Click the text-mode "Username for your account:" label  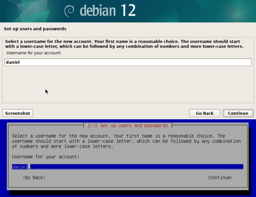pyautogui.click(x=45, y=157)
